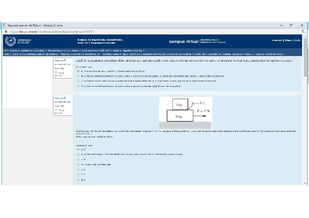The width and height of the screenshot is (309, 218).
Task: Click the page icon in the window title bar
Action: [4, 25]
